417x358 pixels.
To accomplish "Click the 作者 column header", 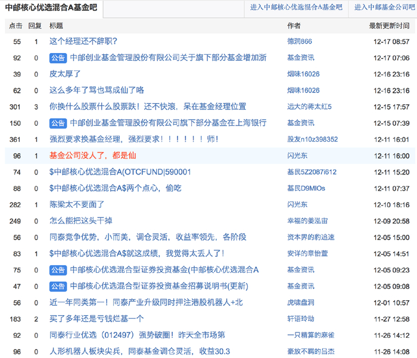I will click(294, 26).
